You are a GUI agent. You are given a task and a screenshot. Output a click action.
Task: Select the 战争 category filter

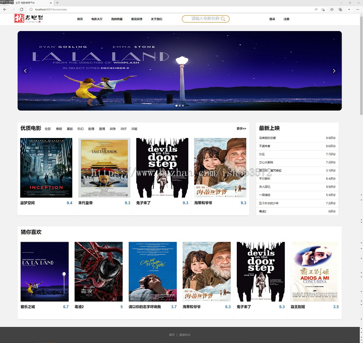click(x=113, y=129)
